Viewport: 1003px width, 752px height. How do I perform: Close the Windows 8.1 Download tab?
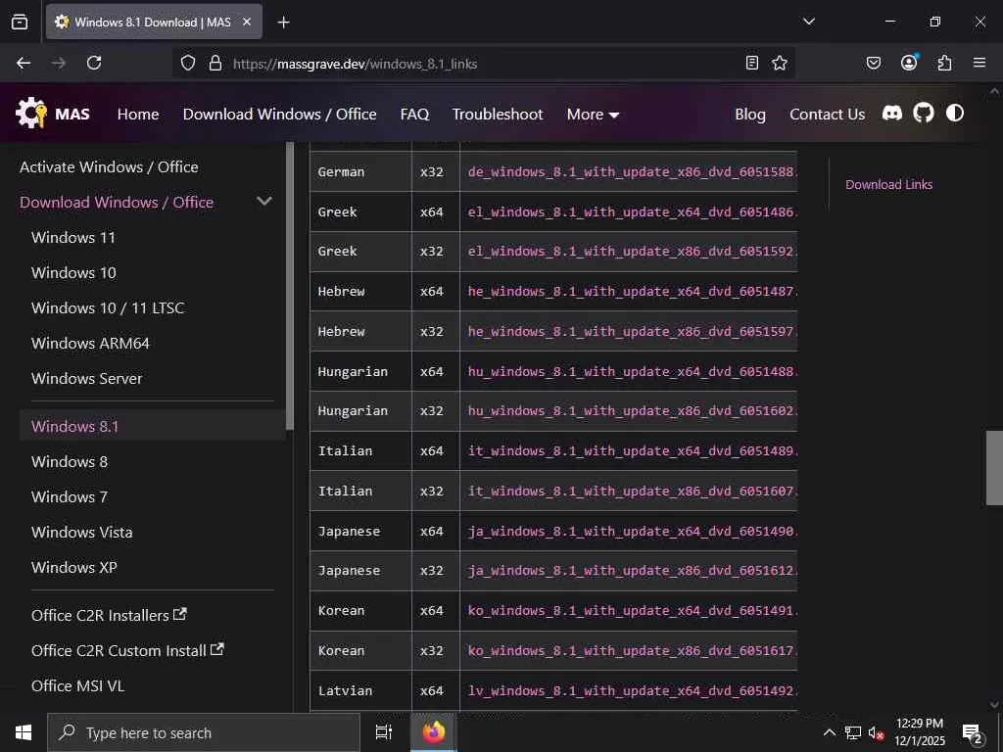point(247,22)
